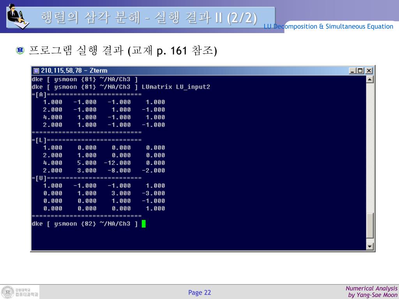Viewport: 399px width, 299px height.
Task: Close the Zterm terminal window
Action: tap(369, 70)
